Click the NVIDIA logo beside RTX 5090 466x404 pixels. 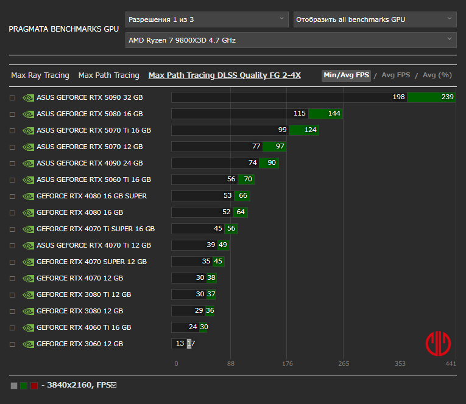28,97
